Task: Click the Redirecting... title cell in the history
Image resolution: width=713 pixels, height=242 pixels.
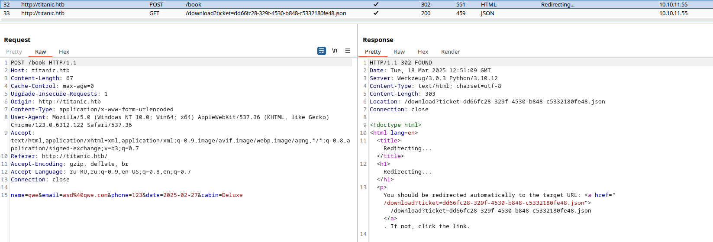Action: 558,4
